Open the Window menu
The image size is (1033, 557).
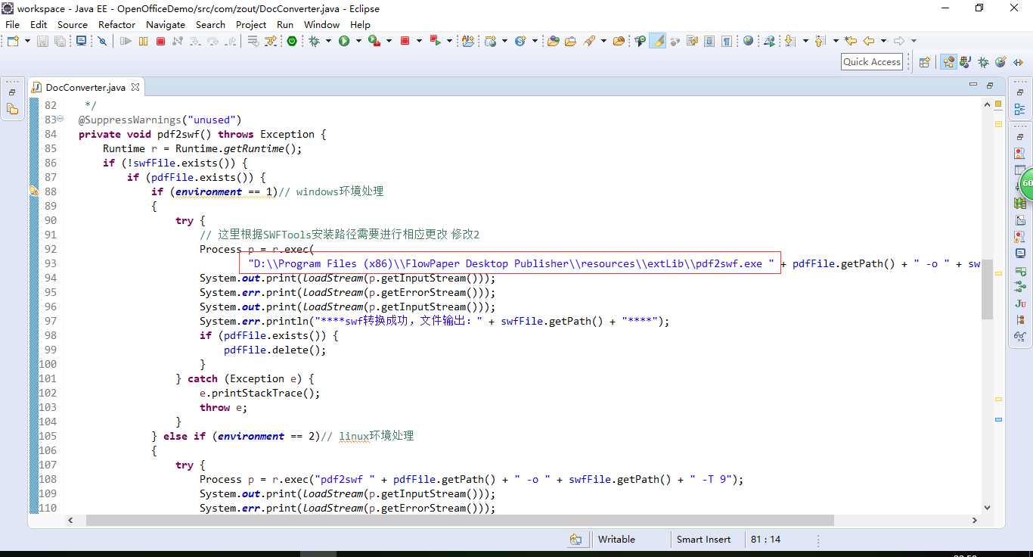321,24
